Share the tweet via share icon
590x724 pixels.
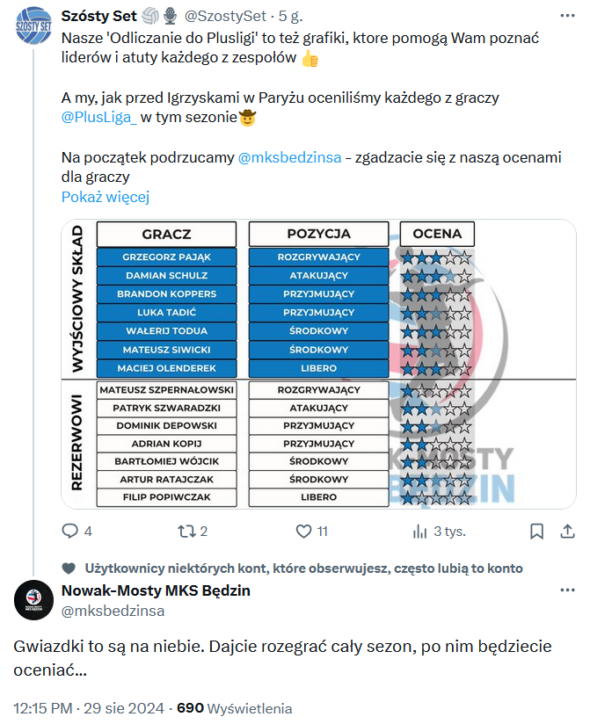point(566,531)
